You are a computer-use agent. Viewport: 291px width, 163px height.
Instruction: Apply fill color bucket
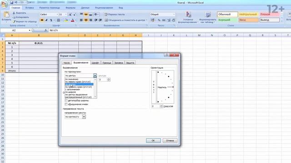tap(66, 20)
